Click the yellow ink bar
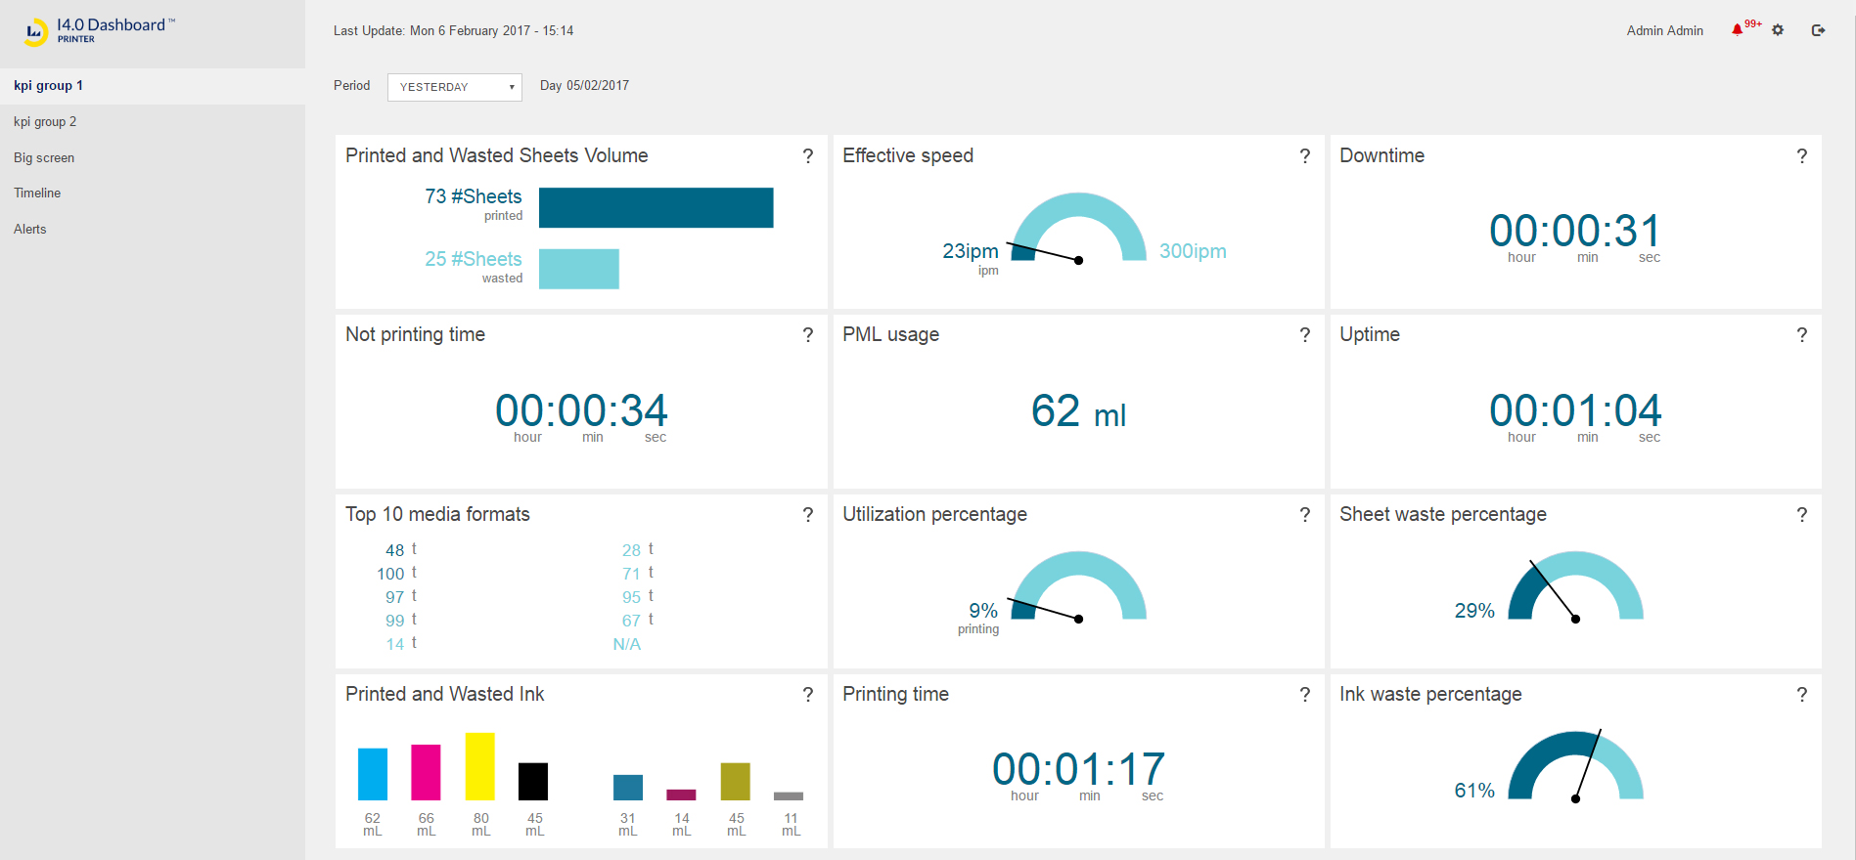The image size is (1856, 860). 479,766
